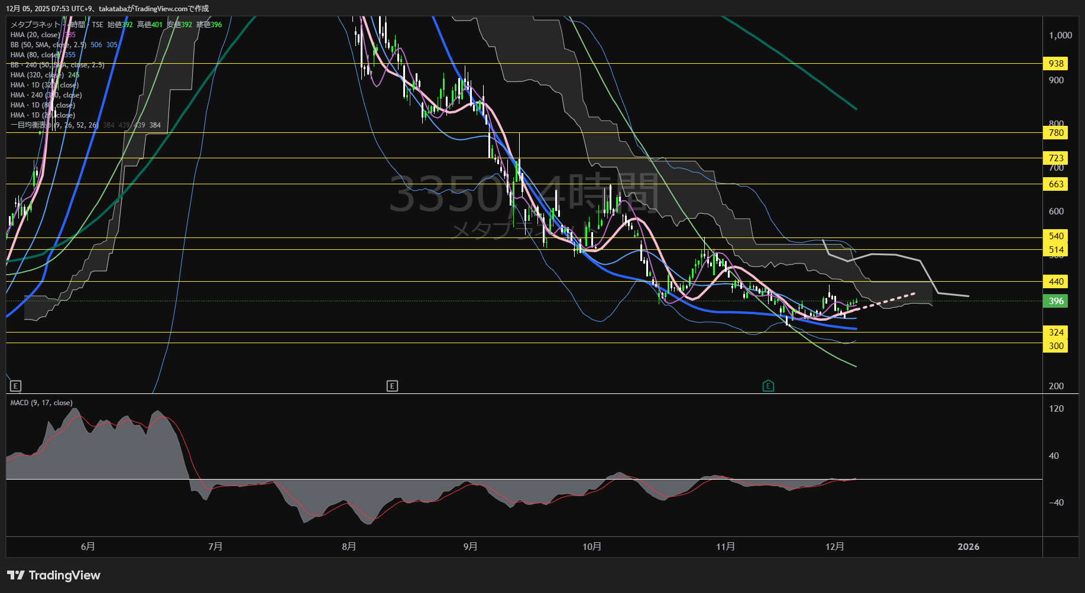
Task: Open the メタプラネット symbol title legend
Action: 35,25
